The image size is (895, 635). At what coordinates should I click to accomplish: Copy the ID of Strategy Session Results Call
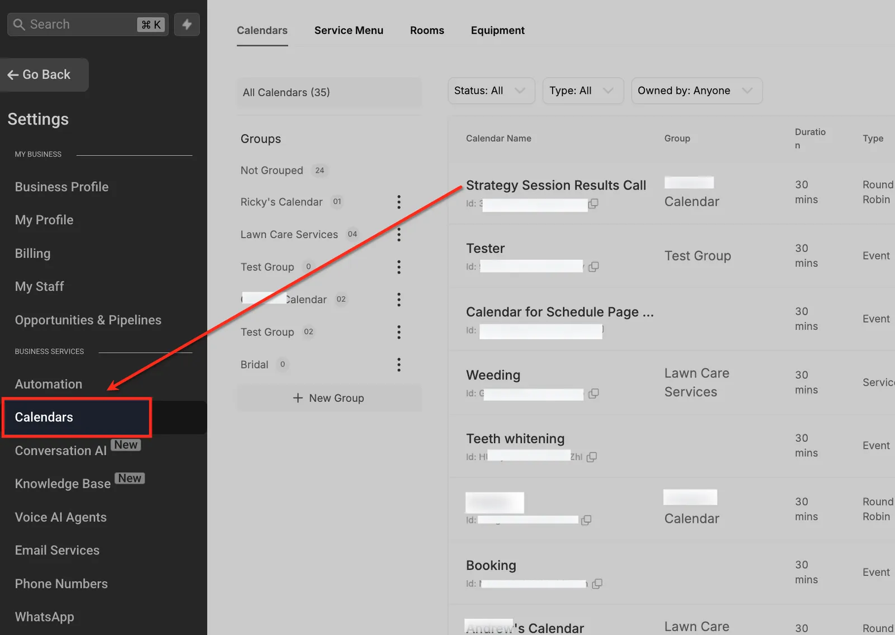click(x=593, y=203)
